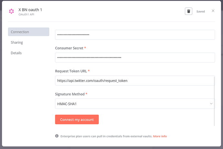Viewport: 223px width, 149px height.
Task: Click into the Request Token URL field
Action: 135,81
